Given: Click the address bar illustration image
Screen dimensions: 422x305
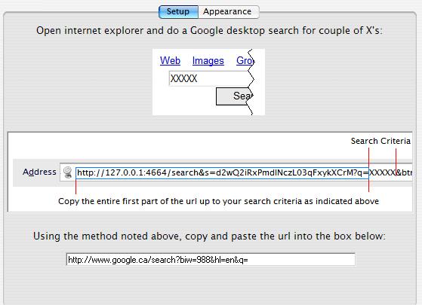Looking at the screenshot, I should tap(210, 172).
